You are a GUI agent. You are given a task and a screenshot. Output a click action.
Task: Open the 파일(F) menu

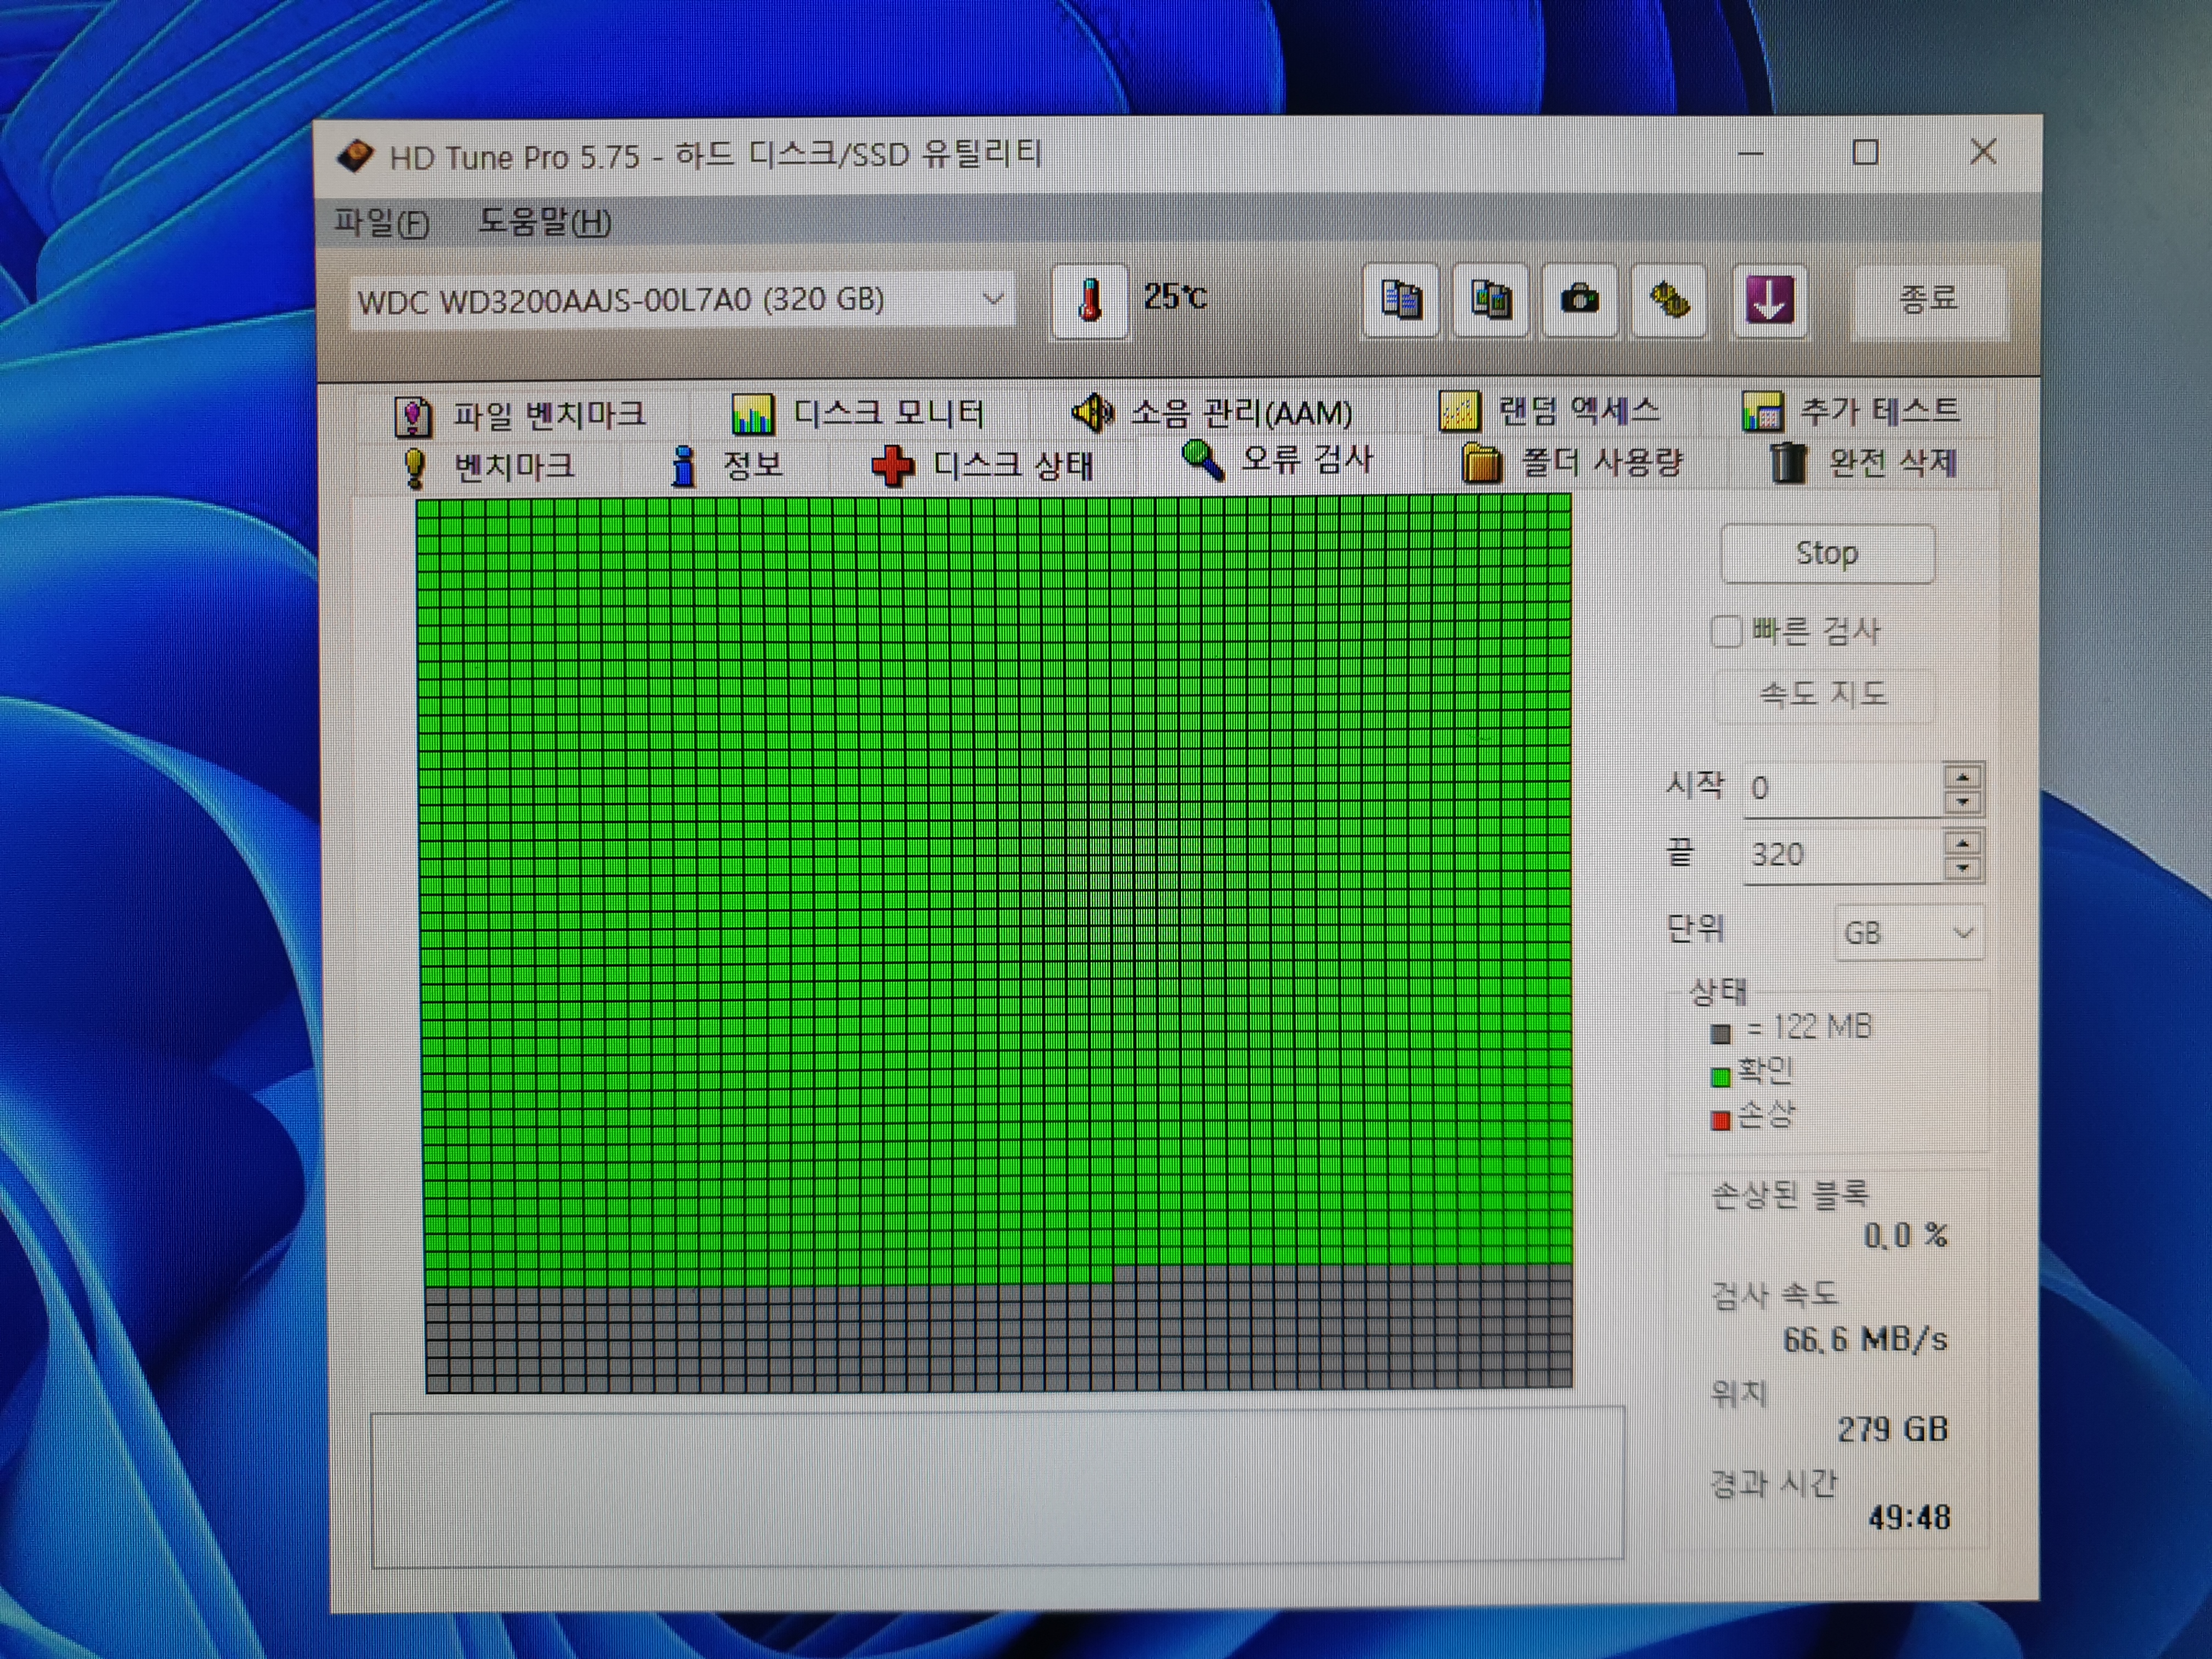coord(382,222)
